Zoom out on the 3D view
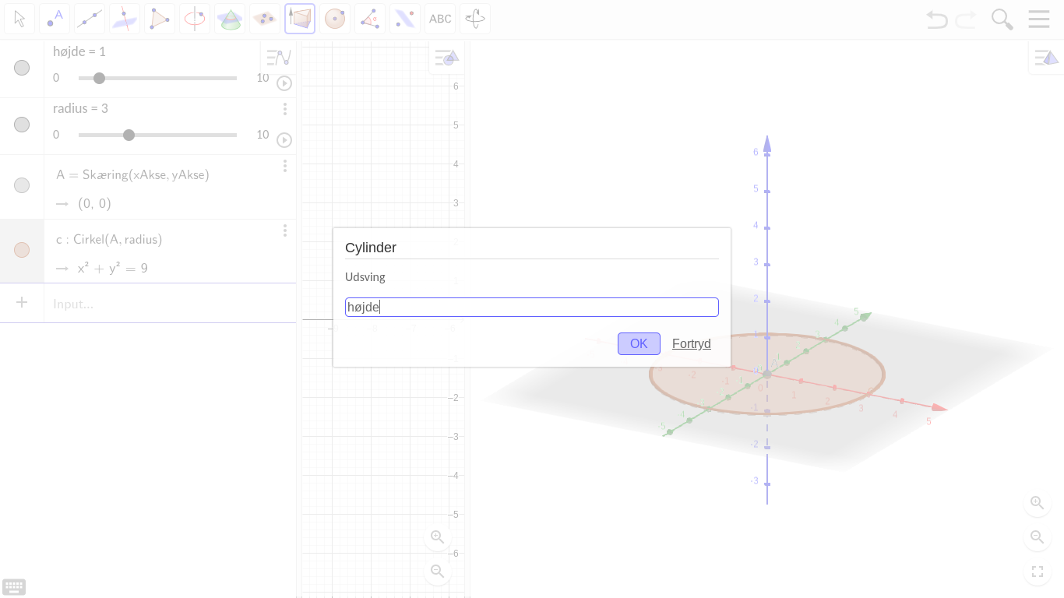Image resolution: width=1064 pixels, height=598 pixels. (1038, 537)
